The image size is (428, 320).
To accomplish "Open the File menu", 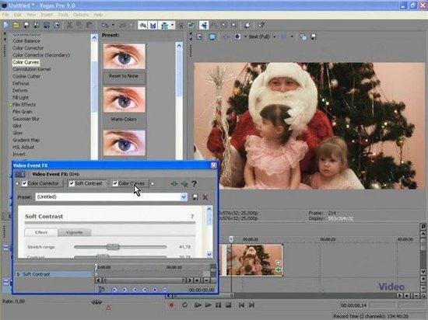I will point(5,15).
